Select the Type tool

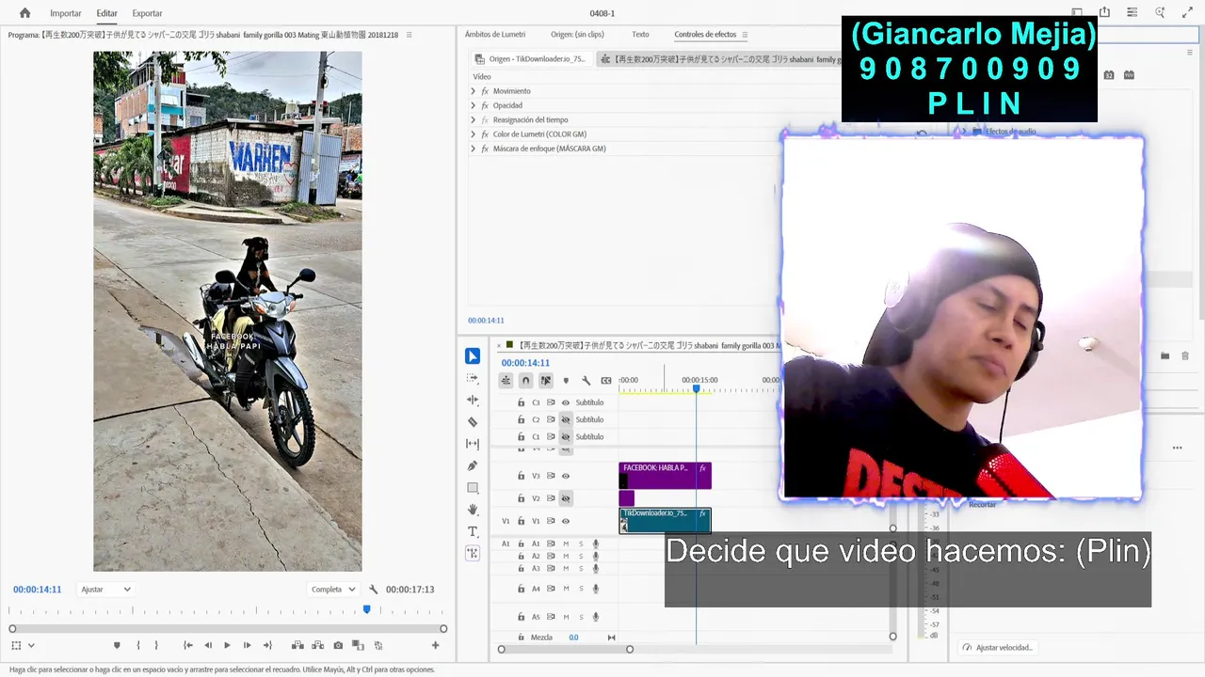click(473, 531)
